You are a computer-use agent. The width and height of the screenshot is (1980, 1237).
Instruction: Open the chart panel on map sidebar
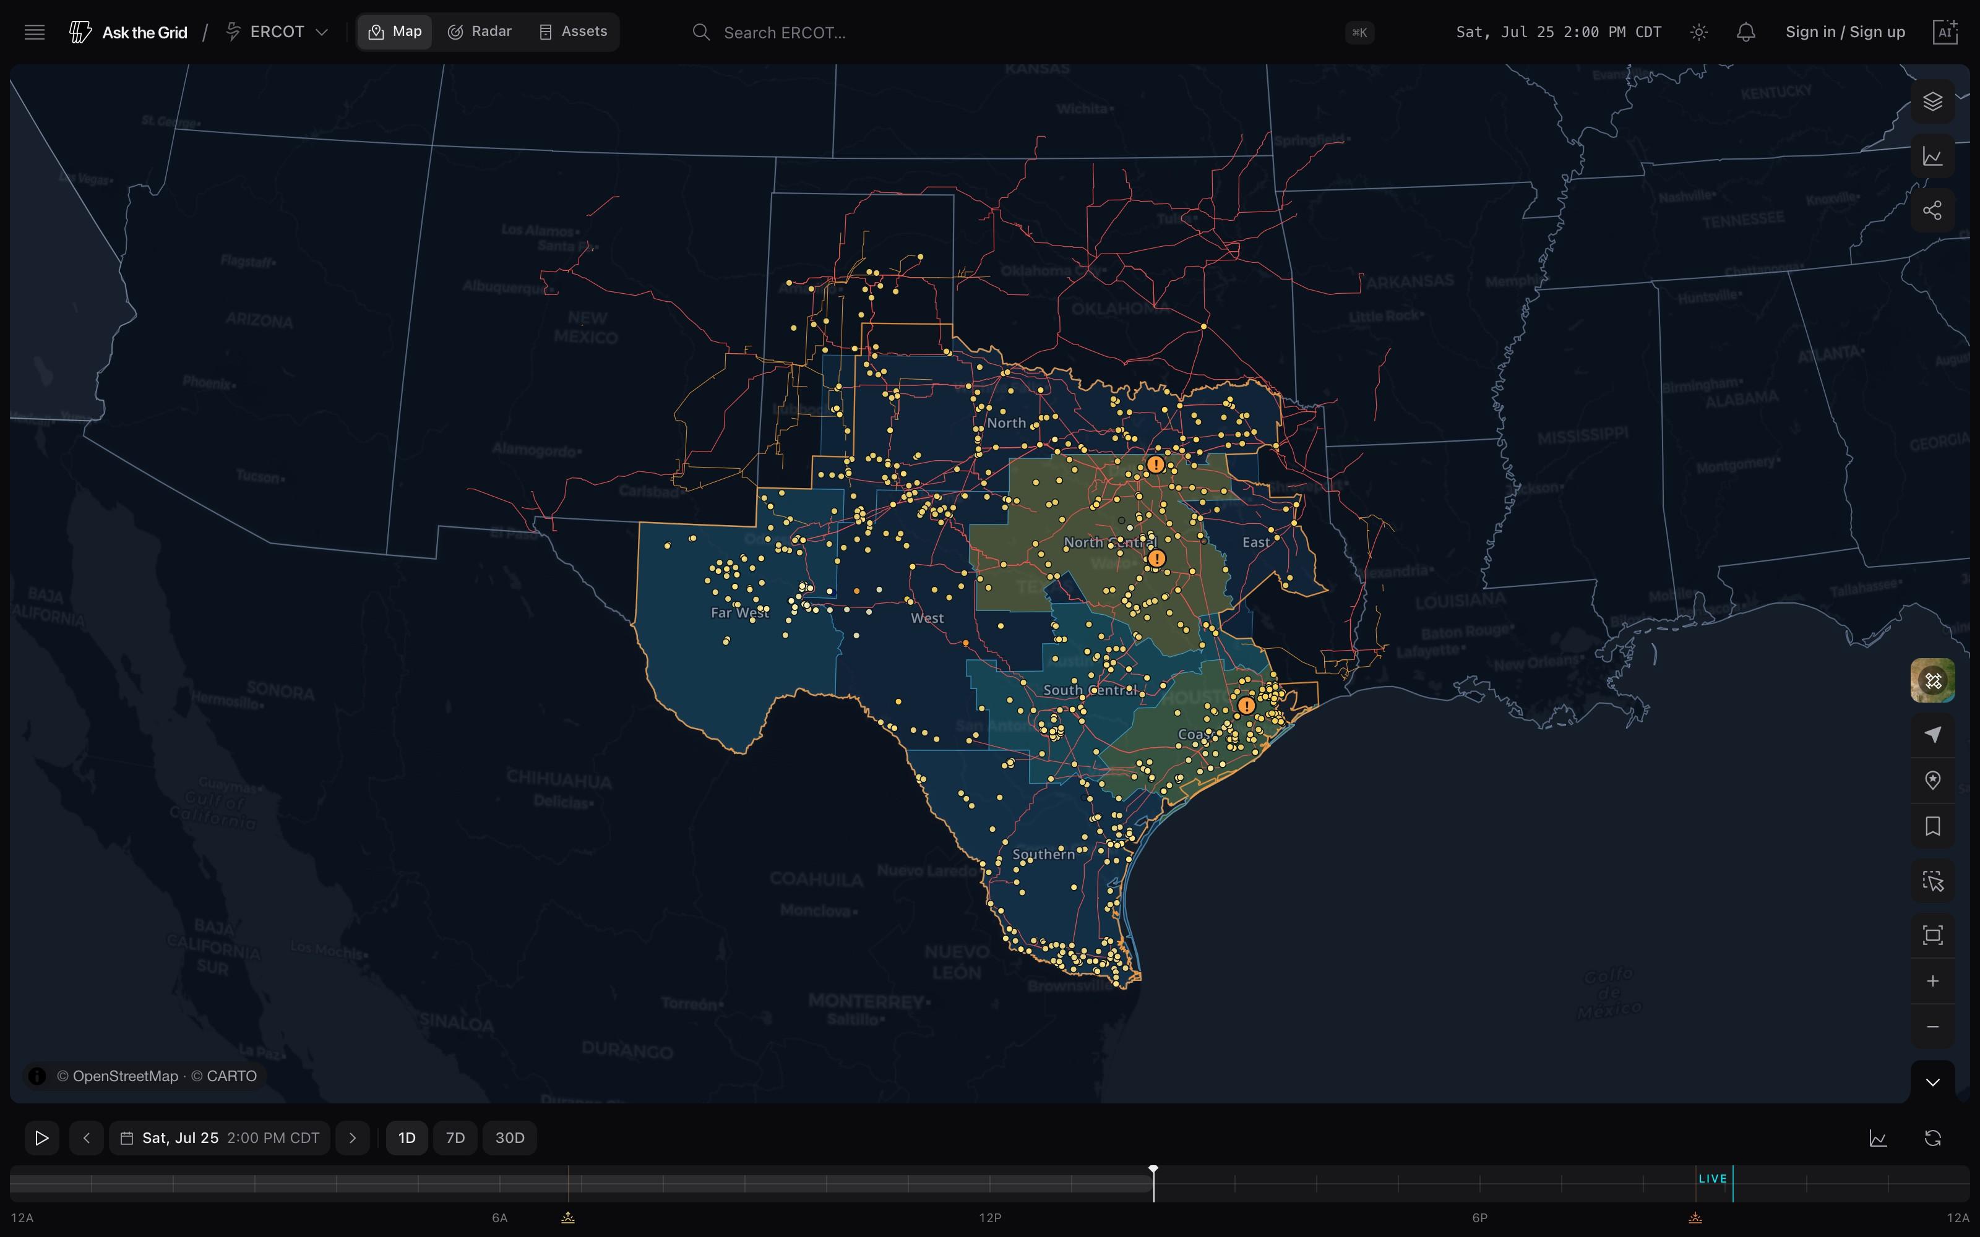[x=1932, y=156]
